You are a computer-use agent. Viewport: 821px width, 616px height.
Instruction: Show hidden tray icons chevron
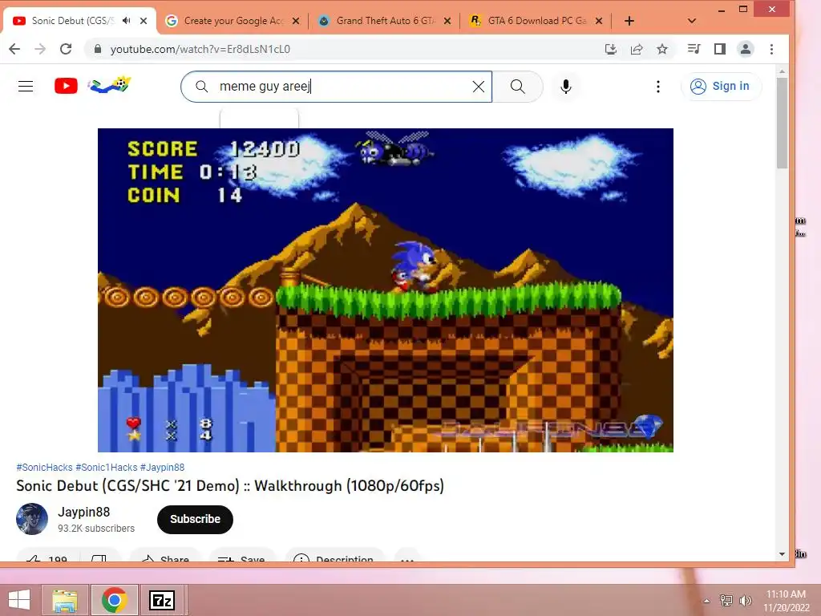coord(707,601)
